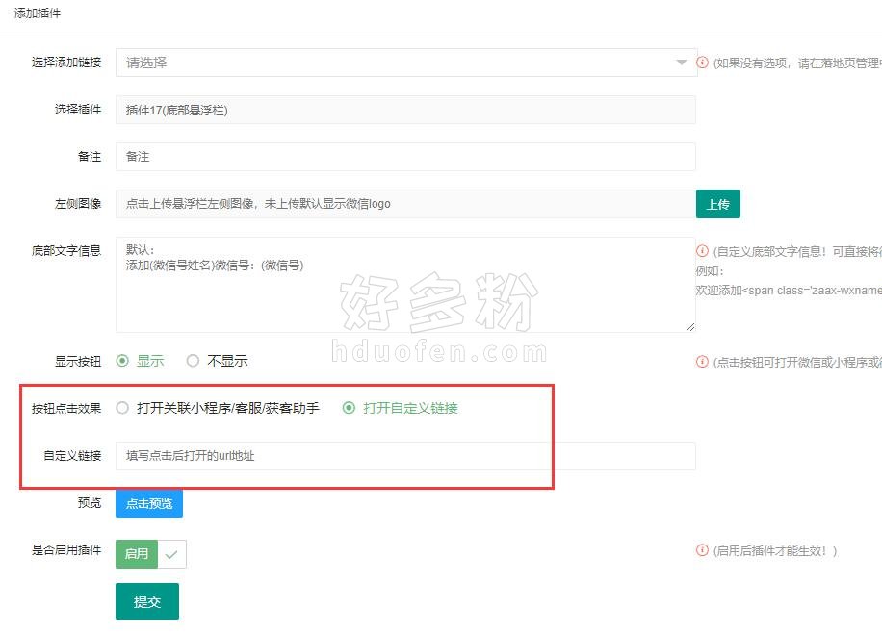Click dropdown arrow of 选择添加链接
Viewport: 882px width, 634px height.
682,63
